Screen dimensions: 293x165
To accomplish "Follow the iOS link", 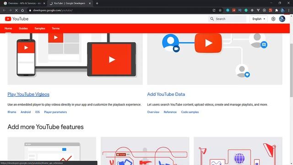I will (x=38, y=112).
